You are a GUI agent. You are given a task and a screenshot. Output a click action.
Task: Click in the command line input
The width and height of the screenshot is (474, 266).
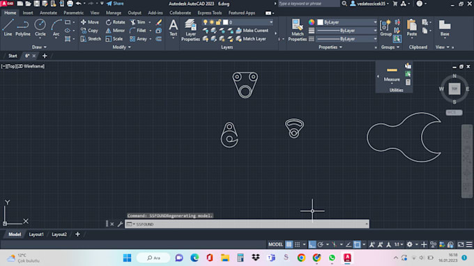coord(247,224)
